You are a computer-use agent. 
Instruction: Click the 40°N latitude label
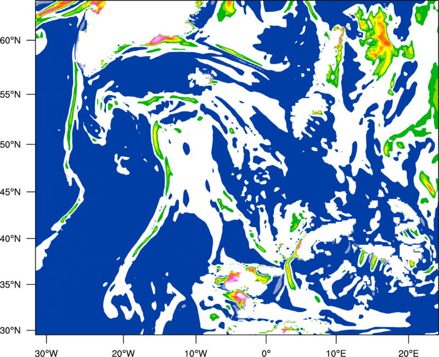(x=10, y=238)
